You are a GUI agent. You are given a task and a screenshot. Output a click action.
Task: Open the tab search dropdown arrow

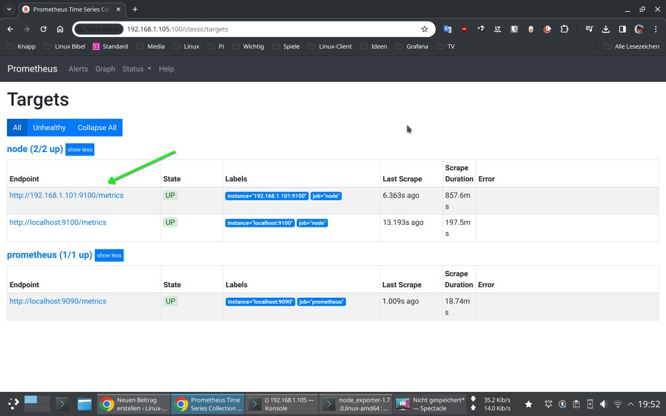point(9,9)
